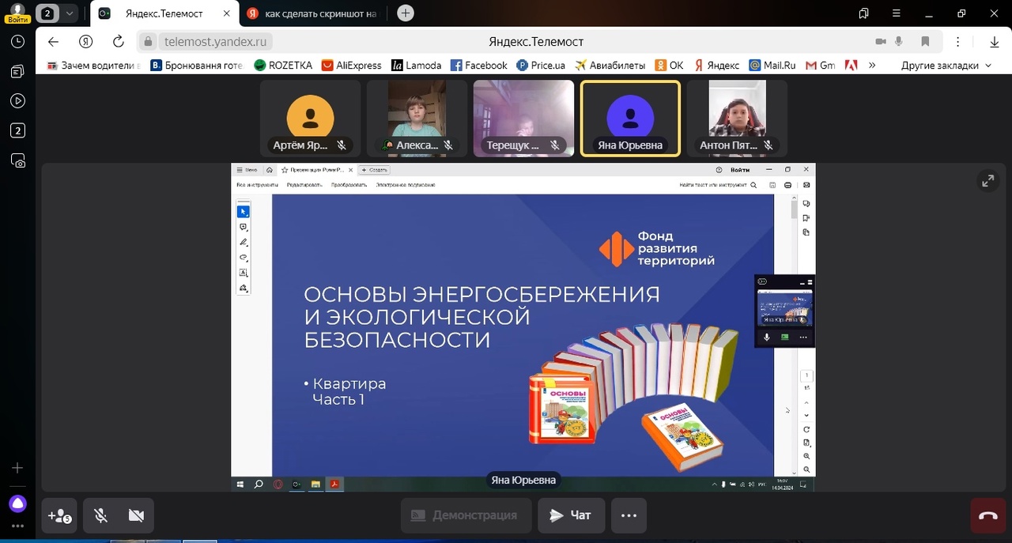Open a new browser tab with plus
1012x543 pixels.
pyautogui.click(x=406, y=13)
